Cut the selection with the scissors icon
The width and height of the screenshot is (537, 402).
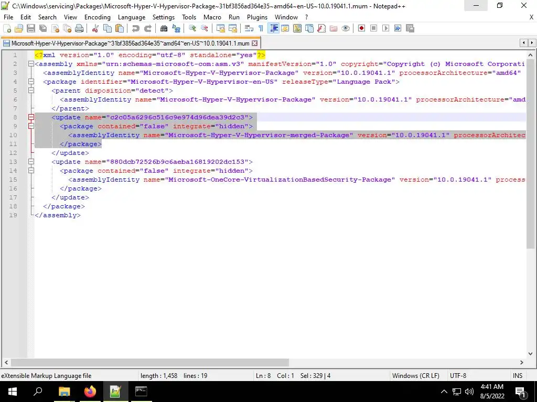[x=95, y=28]
